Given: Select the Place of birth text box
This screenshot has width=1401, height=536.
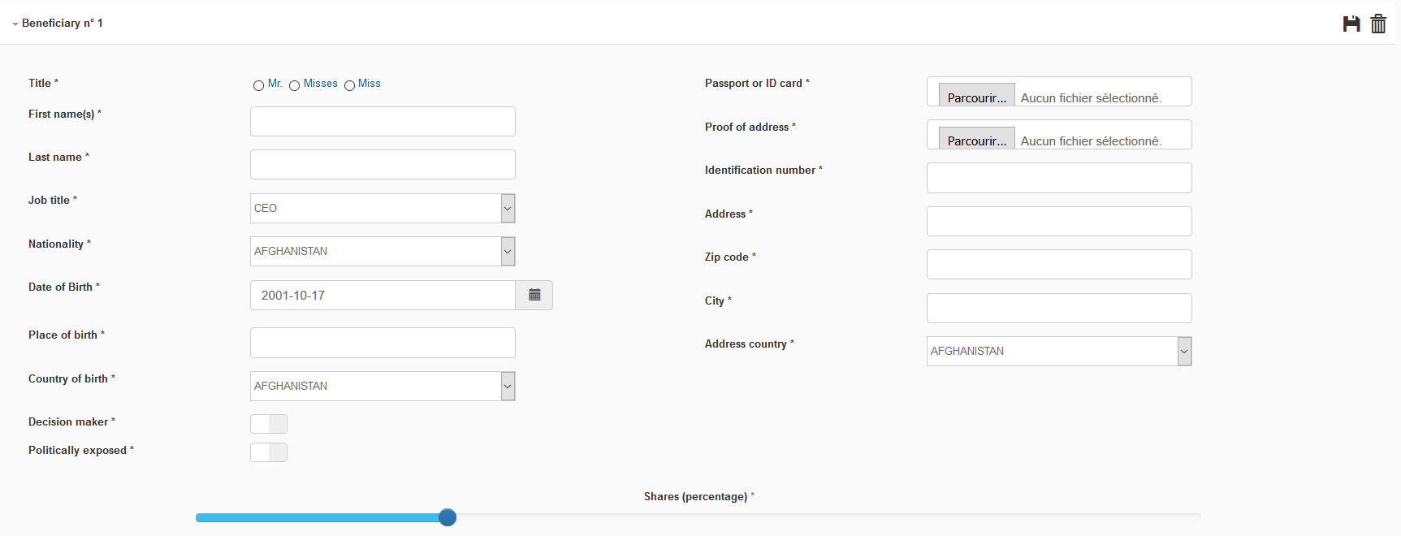Looking at the screenshot, I should (x=383, y=343).
